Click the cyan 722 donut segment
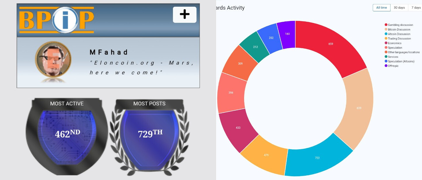This screenshot has height=180, width=422. pyautogui.click(x=317, y=158)
